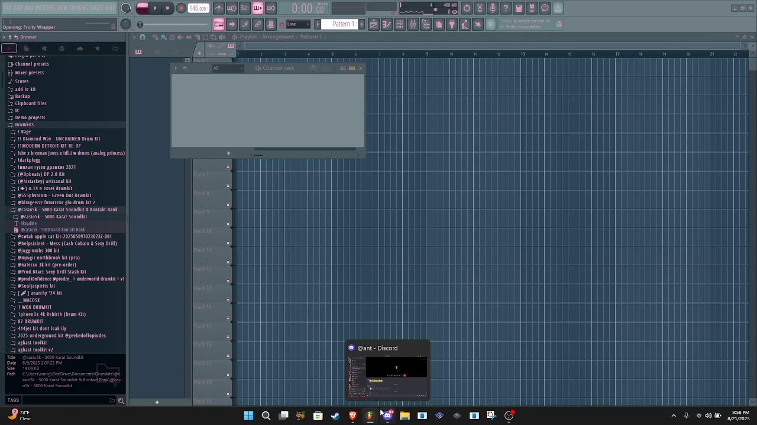The width and height of the screenshot is (757, 425).
Task: Select the ReadMe file in browser
Action: pyautogui.click(x=29, y=223)
